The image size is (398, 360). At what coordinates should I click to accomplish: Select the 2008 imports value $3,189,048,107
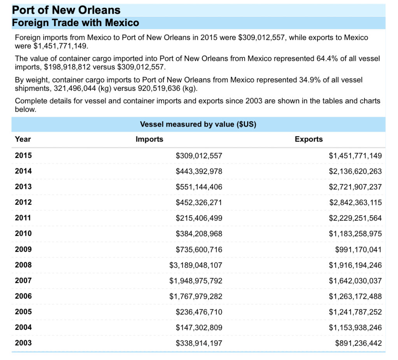coord(196,265)
